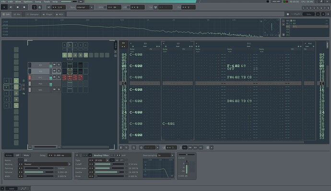Select the Active device state button
The image size is (331, 191).
[x=9, y=155]
